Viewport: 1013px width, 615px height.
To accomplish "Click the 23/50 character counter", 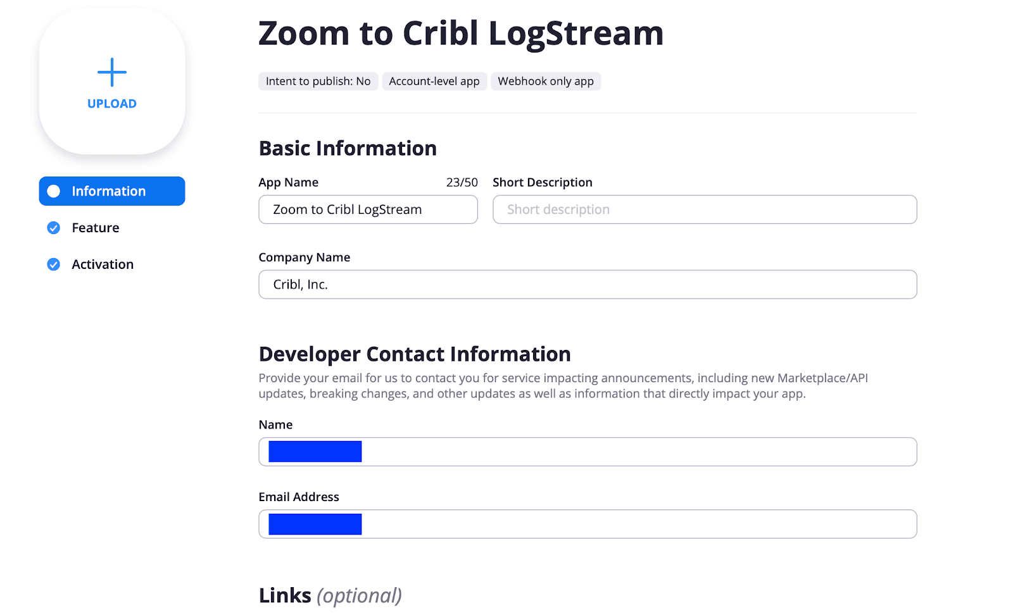I will coord(462,182).
